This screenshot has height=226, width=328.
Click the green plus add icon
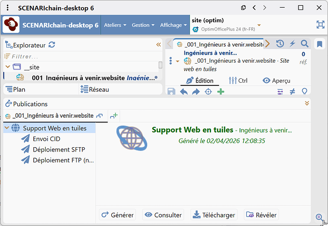(x=221, y=91)
